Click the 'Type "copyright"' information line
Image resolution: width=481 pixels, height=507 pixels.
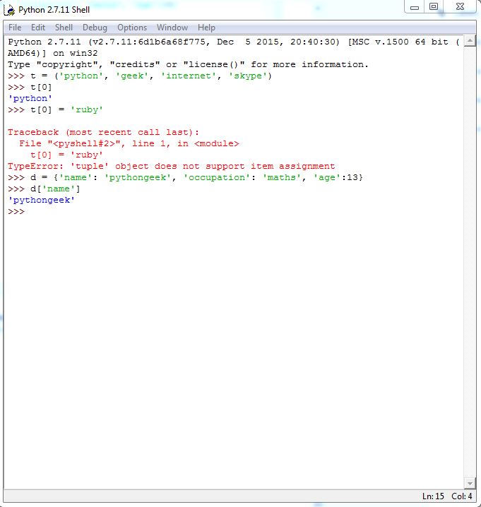pos(188,64)
